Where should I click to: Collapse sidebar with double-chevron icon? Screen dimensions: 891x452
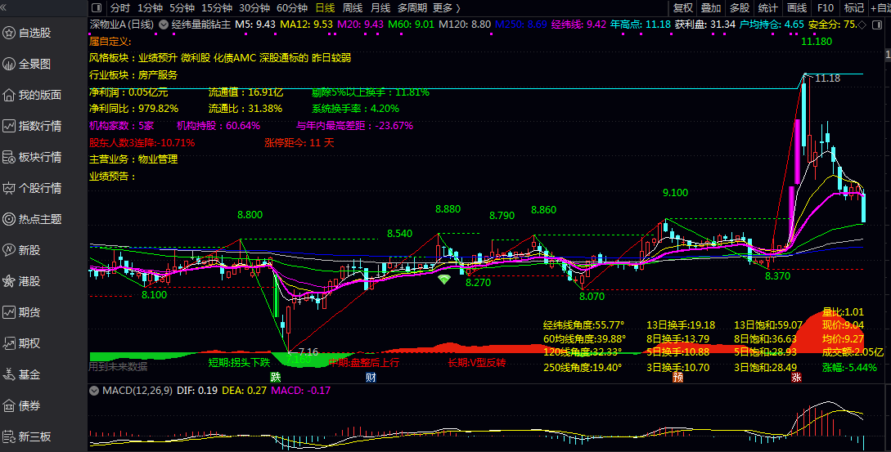click(x=5, y=7)
